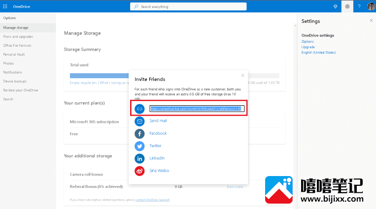Click the Manage Storage page heading
Image resolution: width=376 pixels, height=209 pixels.
click(x=82, y=33)
